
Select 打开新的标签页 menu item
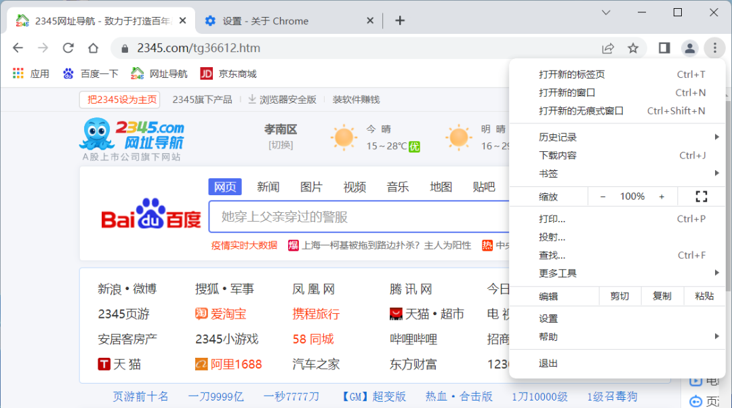pyautogui.click(x=617, y=75)
